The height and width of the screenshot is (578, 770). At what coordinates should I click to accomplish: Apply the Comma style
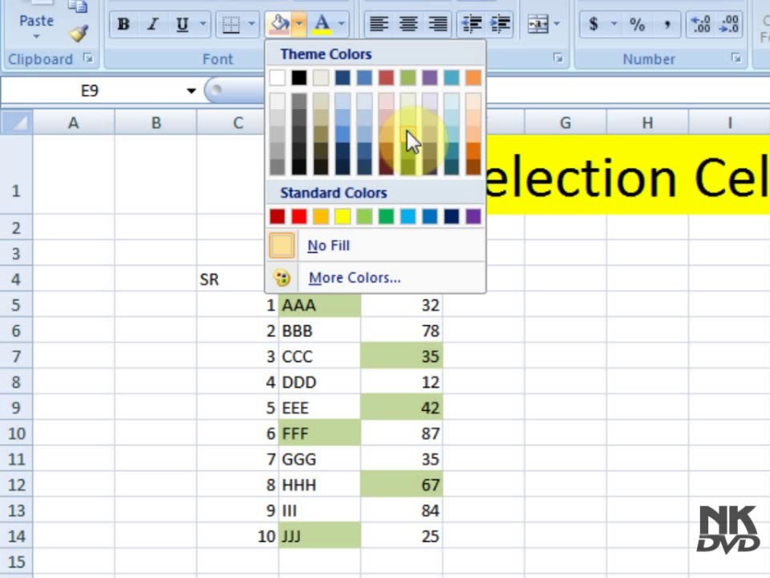tap(667, 23)
